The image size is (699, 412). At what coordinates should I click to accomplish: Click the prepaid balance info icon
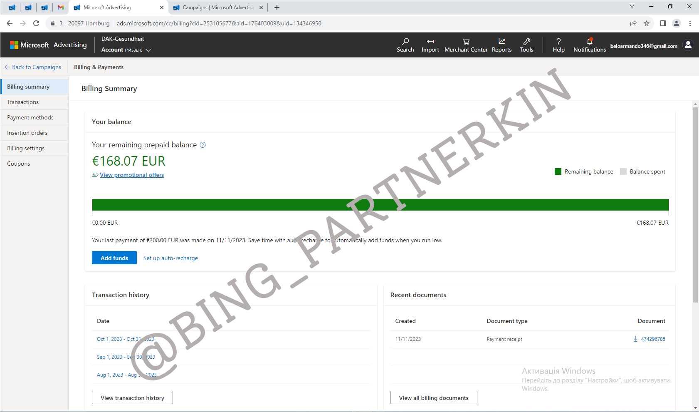coord(203,145)
